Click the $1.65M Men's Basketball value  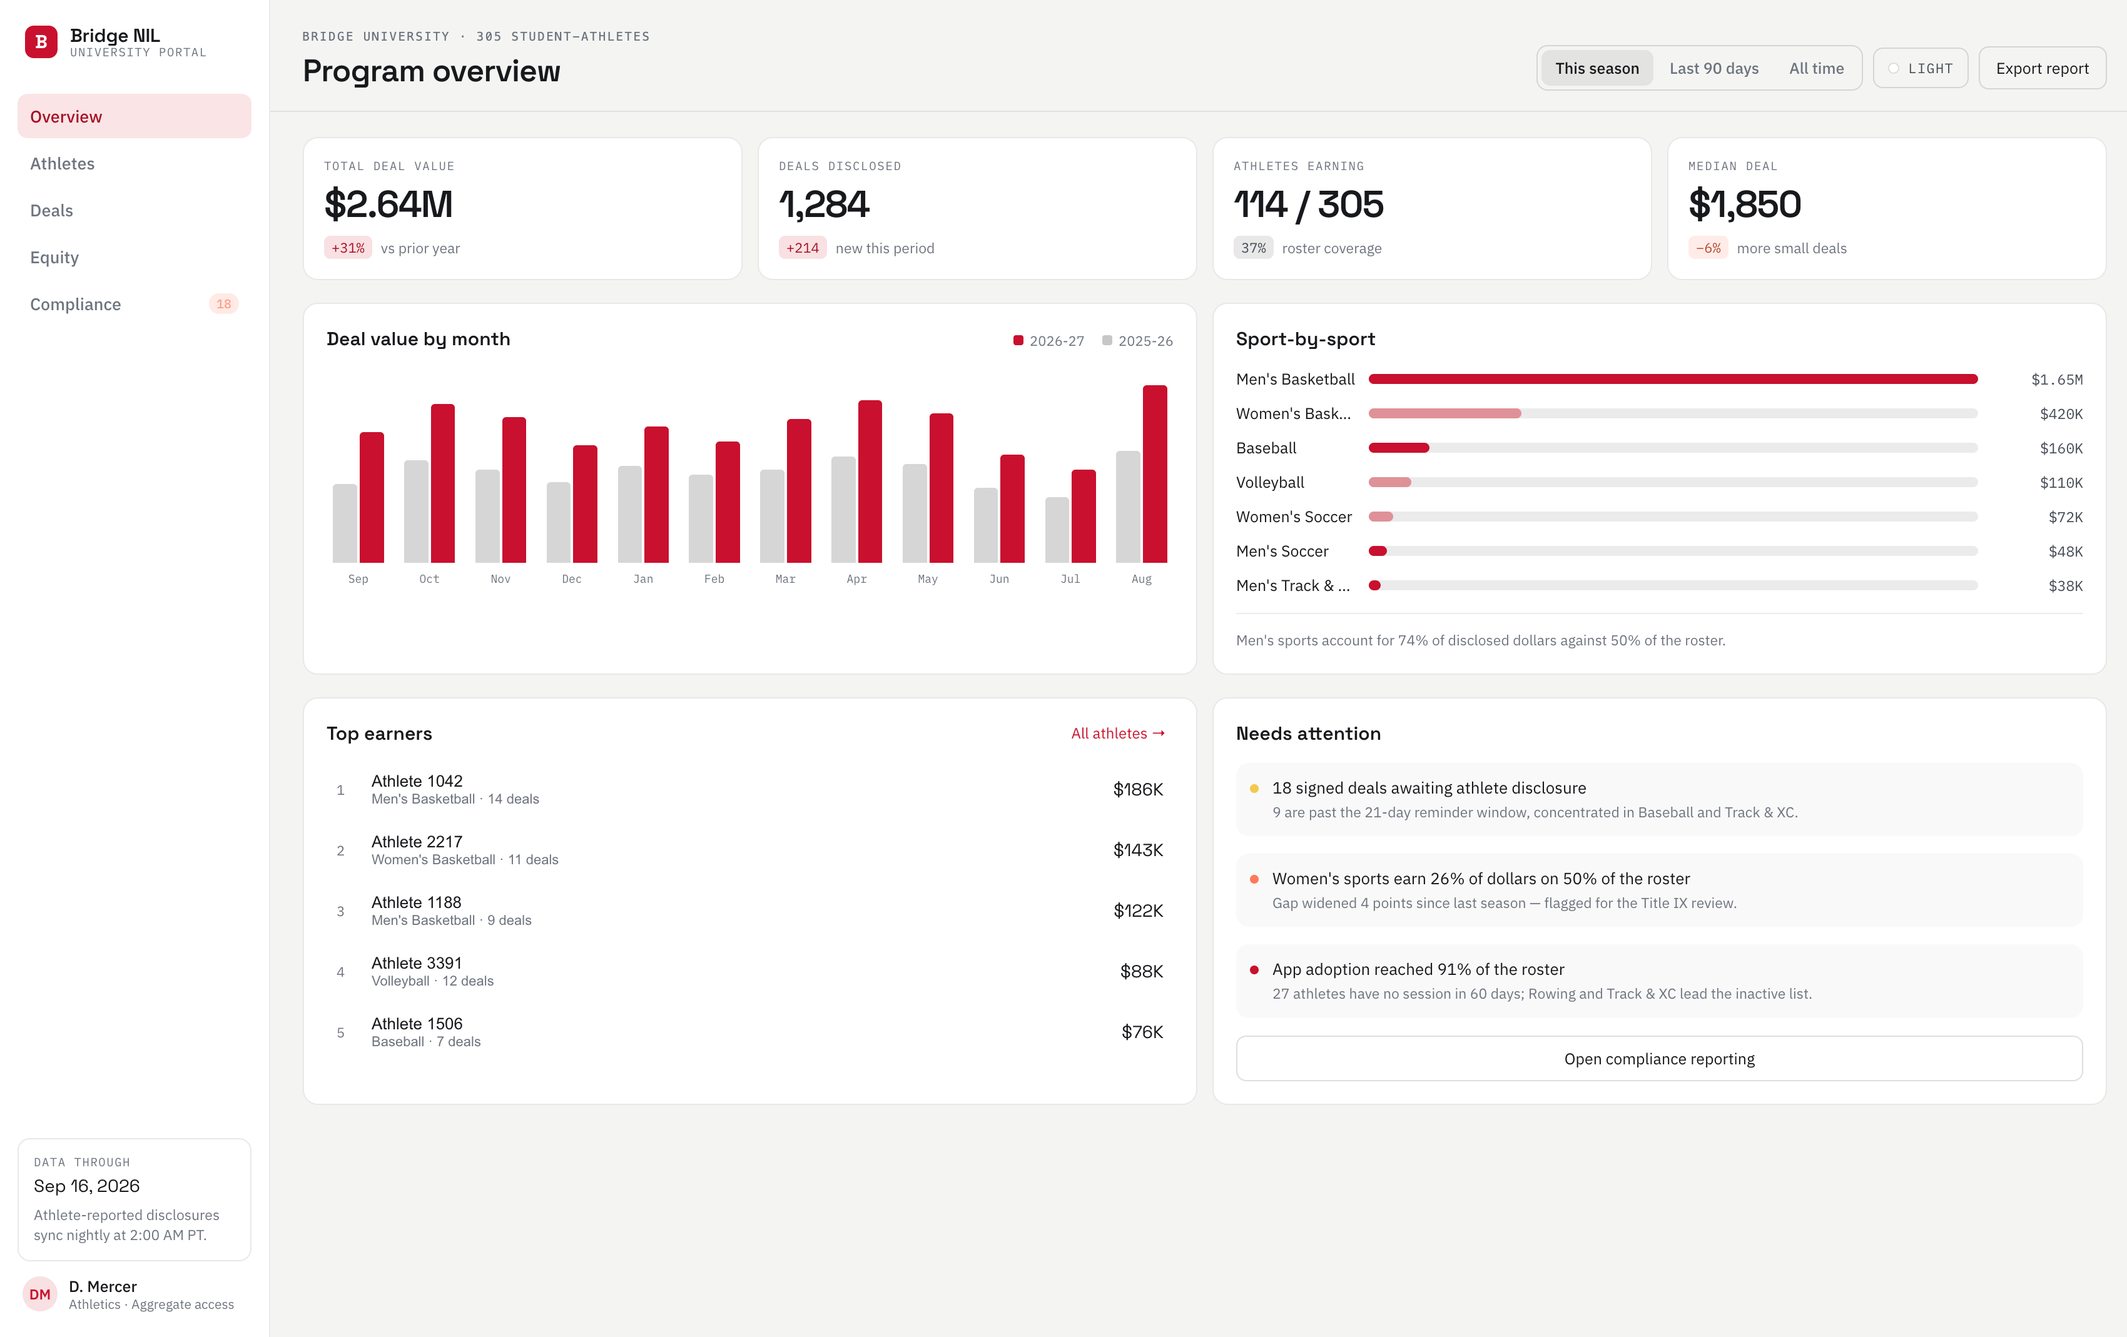(x=2056, y=380)
